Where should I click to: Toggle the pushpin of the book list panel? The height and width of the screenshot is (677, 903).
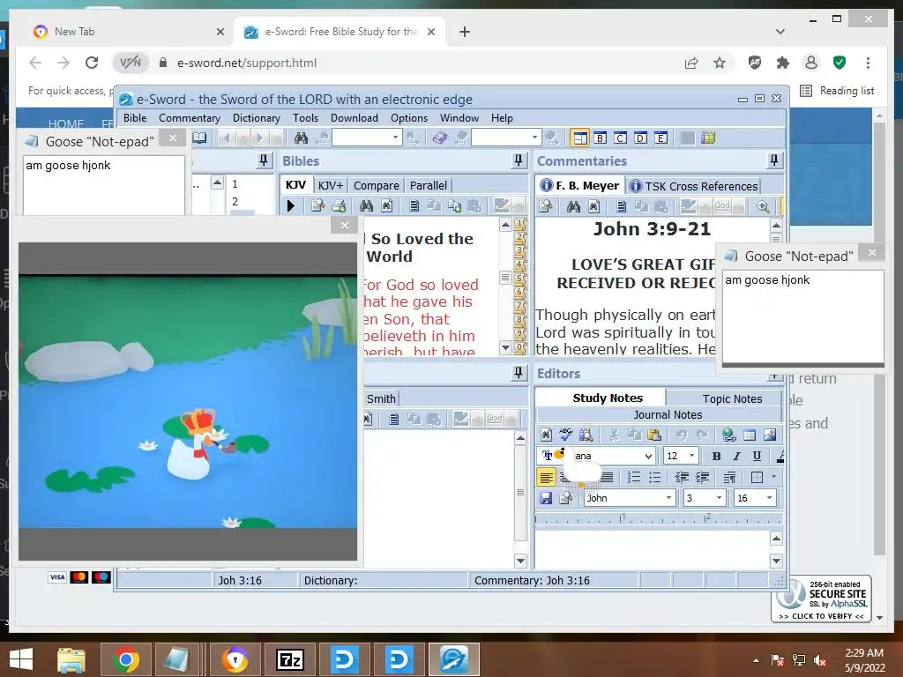coord(264,160)
